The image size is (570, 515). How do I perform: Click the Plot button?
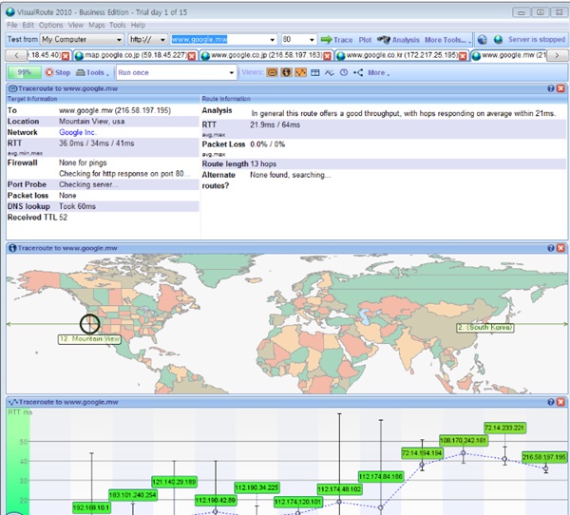coord(365,40)
